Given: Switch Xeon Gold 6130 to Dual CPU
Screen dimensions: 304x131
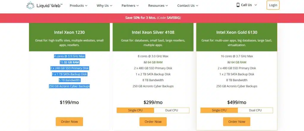Looking at the screenshot, I should point(255,110).
